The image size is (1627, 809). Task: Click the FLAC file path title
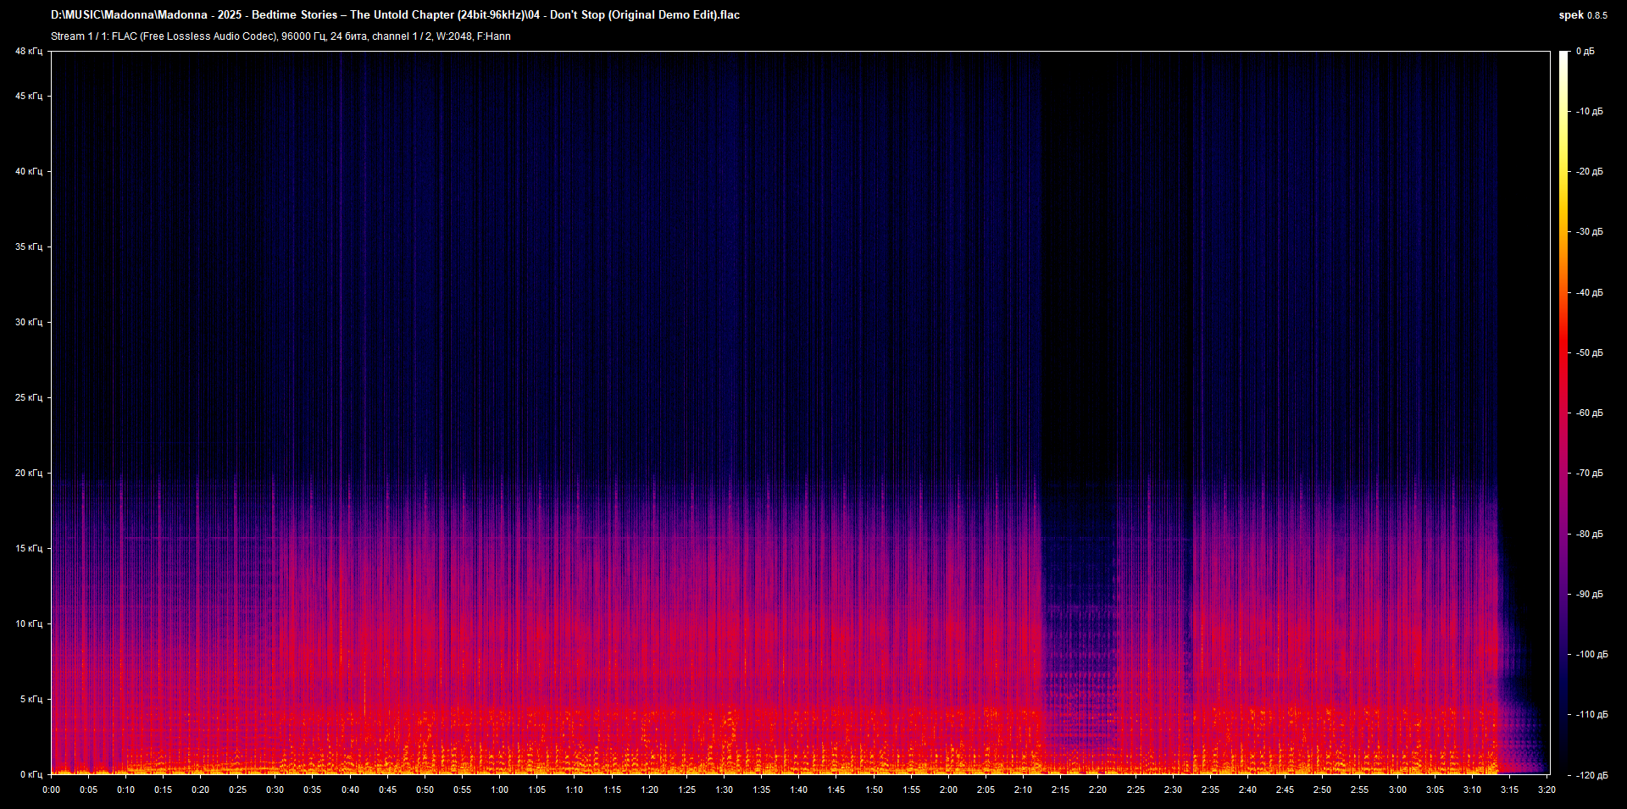pos(395,15)
